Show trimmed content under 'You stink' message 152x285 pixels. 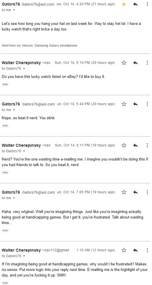point(5,126)
